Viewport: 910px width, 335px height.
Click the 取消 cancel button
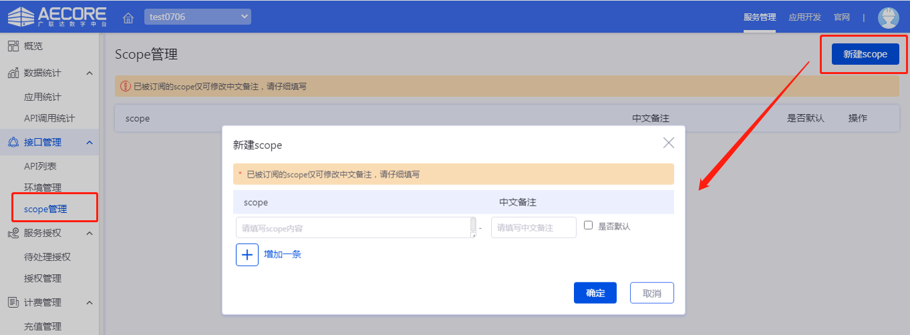click(651, 293)
